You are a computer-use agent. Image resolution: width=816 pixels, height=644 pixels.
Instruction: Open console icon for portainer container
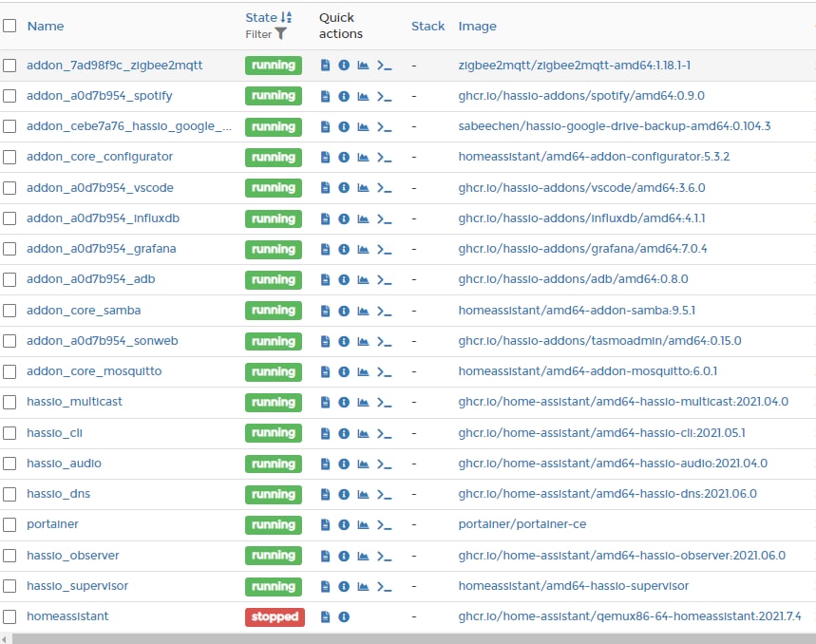(x=385, y=525)
